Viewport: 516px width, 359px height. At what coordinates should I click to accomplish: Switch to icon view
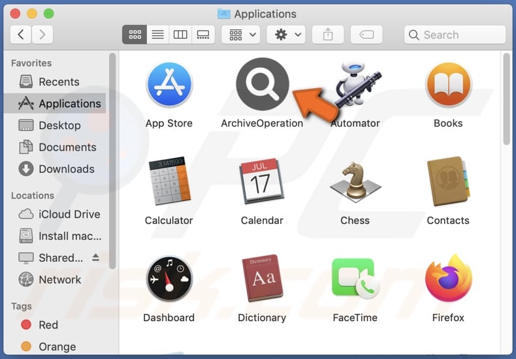pos(135,35)
